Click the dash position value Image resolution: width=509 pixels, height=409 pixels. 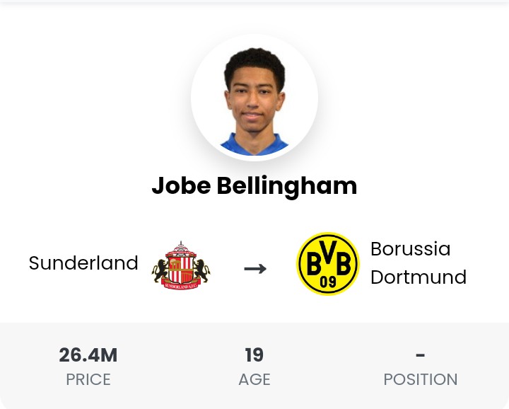point(421,355)
